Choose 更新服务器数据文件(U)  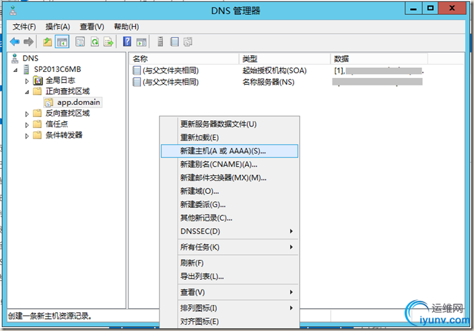point(230,124)
